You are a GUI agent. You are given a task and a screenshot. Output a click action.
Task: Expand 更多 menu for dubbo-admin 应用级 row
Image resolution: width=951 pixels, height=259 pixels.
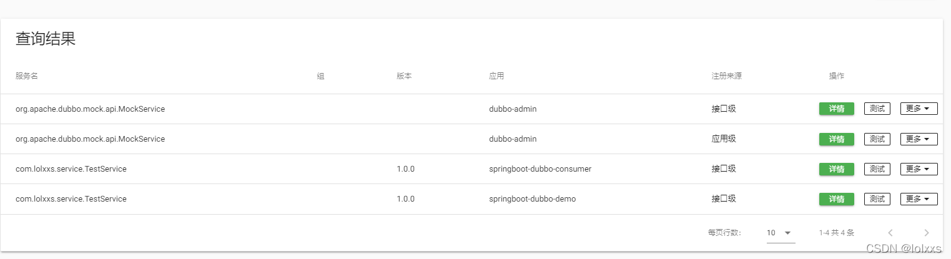[x=919, y=139]
